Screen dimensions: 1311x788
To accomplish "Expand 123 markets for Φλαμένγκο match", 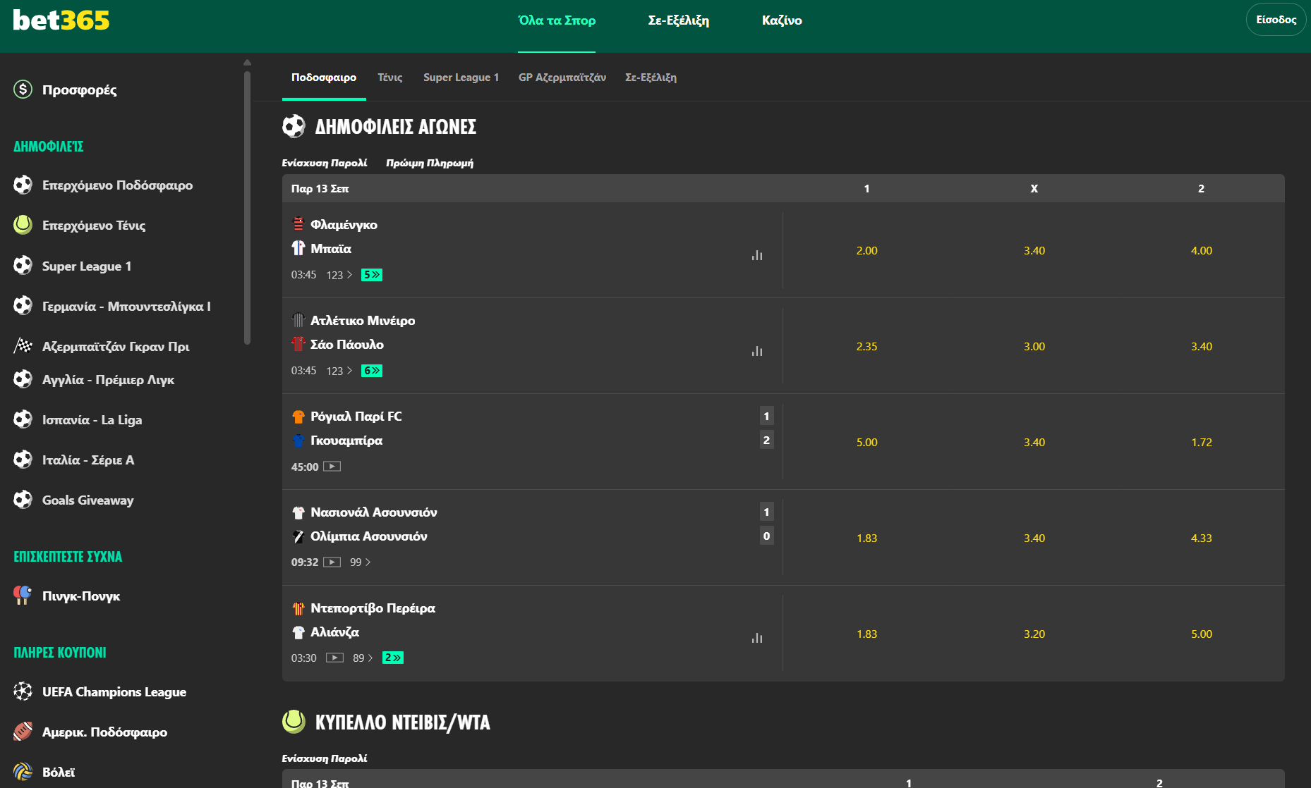I will (339, 275).
